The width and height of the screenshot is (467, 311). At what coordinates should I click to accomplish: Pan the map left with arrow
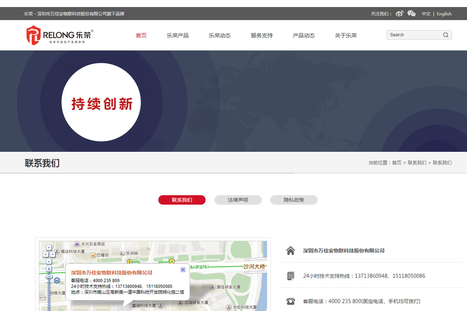pyautogui.click(x=46, y=255)
